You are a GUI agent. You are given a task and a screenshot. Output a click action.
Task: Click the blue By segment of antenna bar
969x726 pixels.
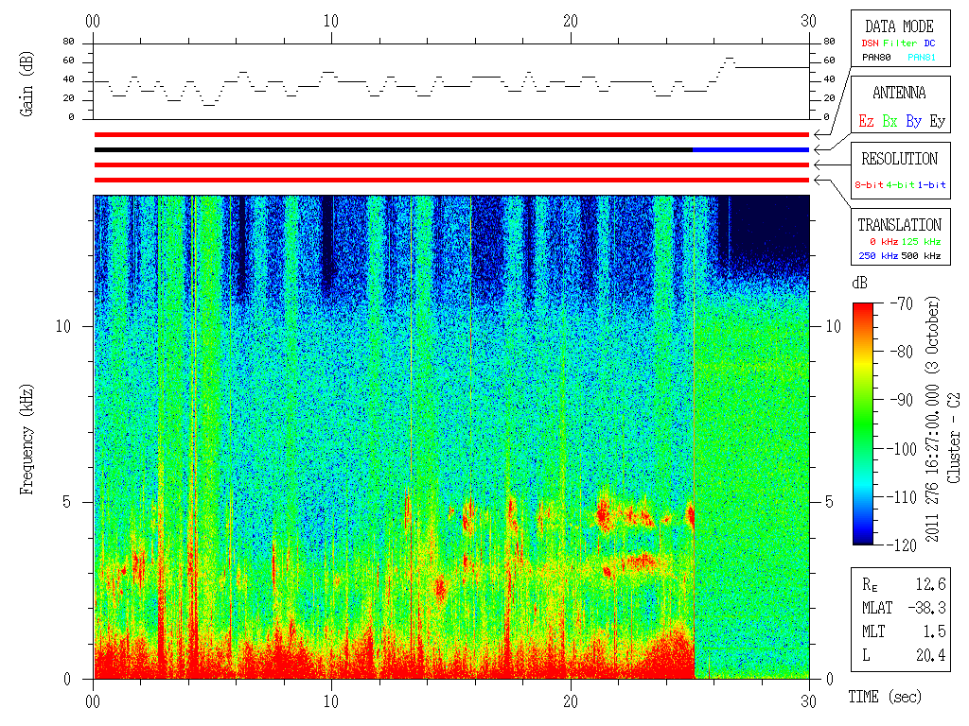750,150
